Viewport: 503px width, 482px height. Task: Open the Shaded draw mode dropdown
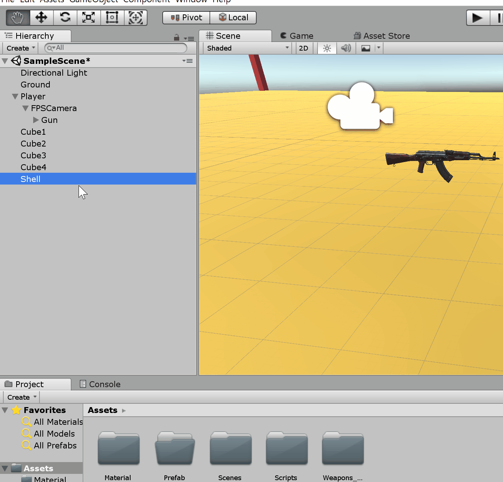tap(246, 48)
